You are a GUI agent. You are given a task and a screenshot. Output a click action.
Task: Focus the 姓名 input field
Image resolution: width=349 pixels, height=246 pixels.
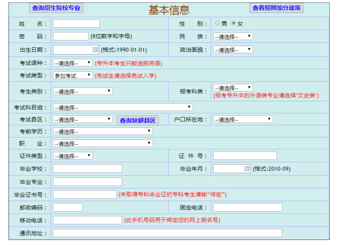coord(76,23)
